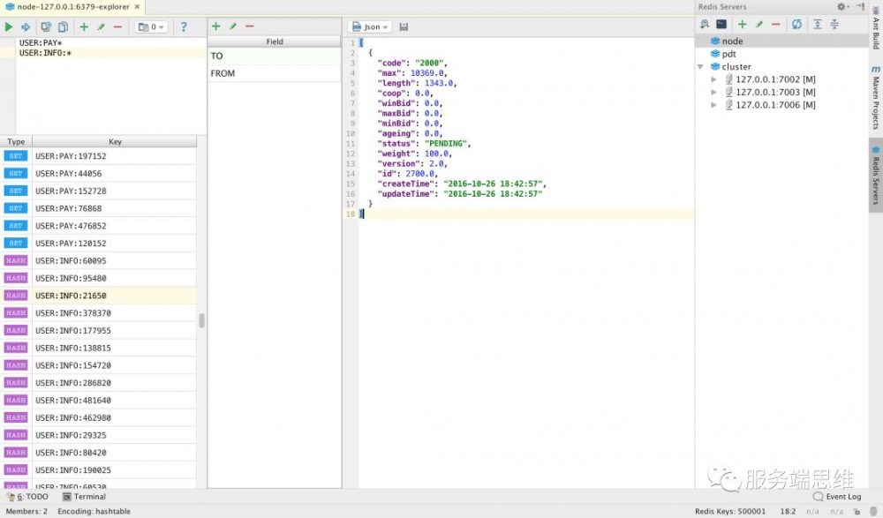Screen dimensions: 883x518
Task: Edit the server using the pencil icon
Action: pyautogui.click(x=758, y=24)
